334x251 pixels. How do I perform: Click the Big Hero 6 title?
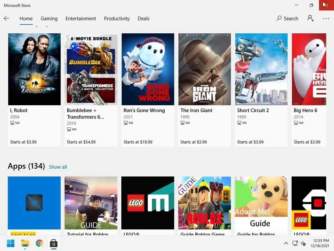point(305,110)
